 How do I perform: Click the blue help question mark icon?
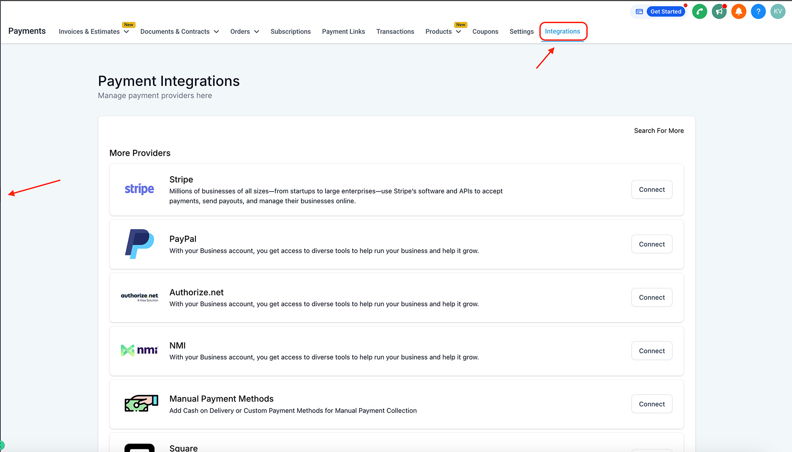tap(758, 12)
